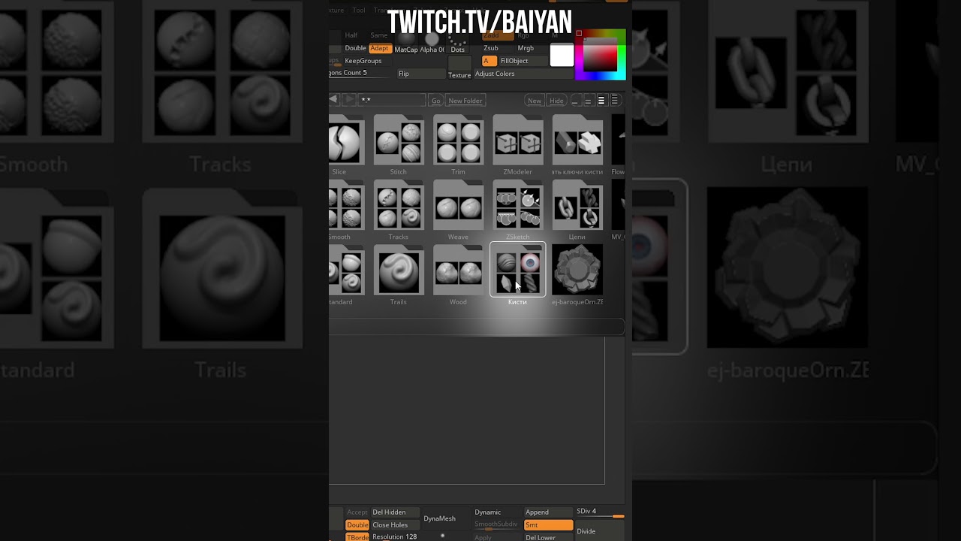The height and width of the screenshot is (541, 961).
Task: Toggle the Dynamic subdivision option
Action: [x=496, y=512]
